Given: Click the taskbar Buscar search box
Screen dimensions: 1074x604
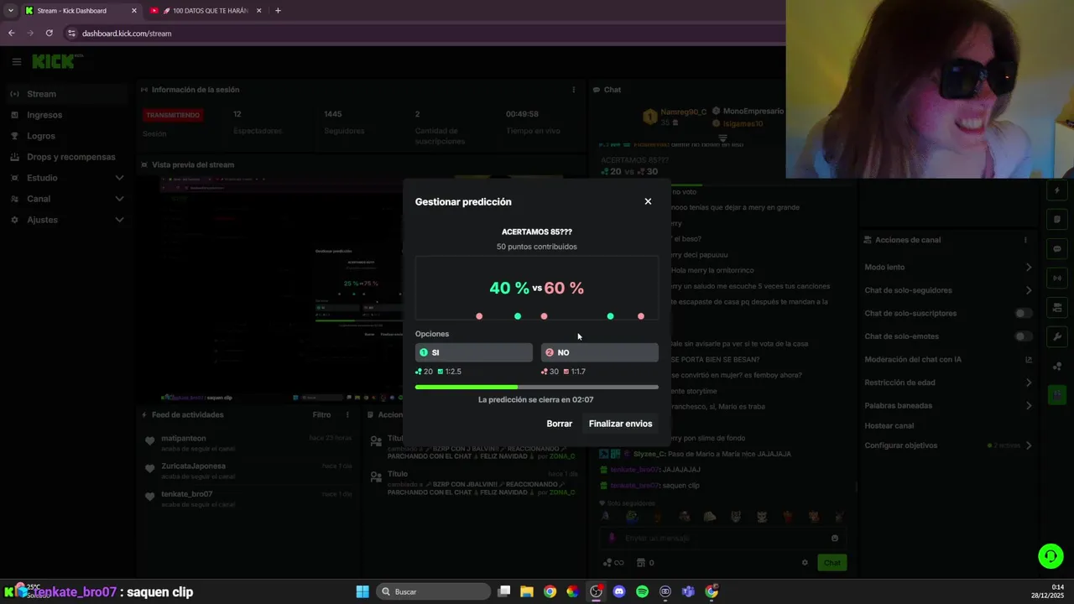Looking at the screenshot, I should (433, 591).
